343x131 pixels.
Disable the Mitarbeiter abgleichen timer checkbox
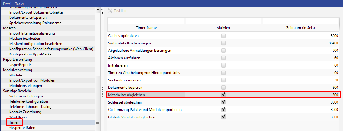click(x=223, y=95)
